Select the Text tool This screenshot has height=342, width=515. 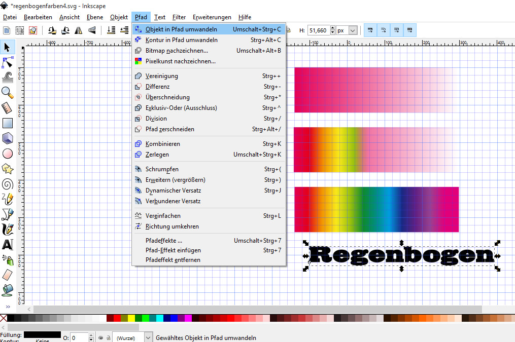8,245
